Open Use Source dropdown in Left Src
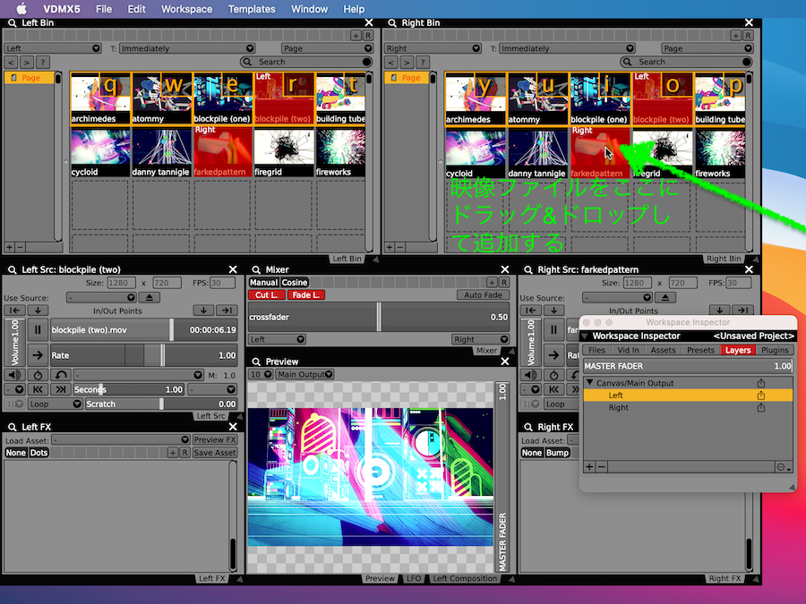This screenshot has height=604, width=806. pyautogui.click(x=100, y=297)
